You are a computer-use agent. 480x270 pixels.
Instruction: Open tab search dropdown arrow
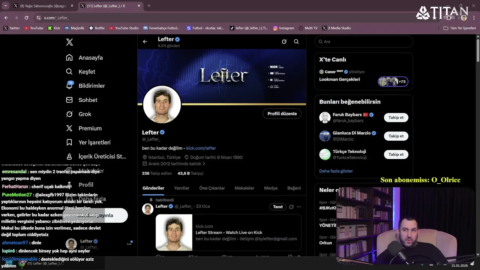[x=5, y=6]
